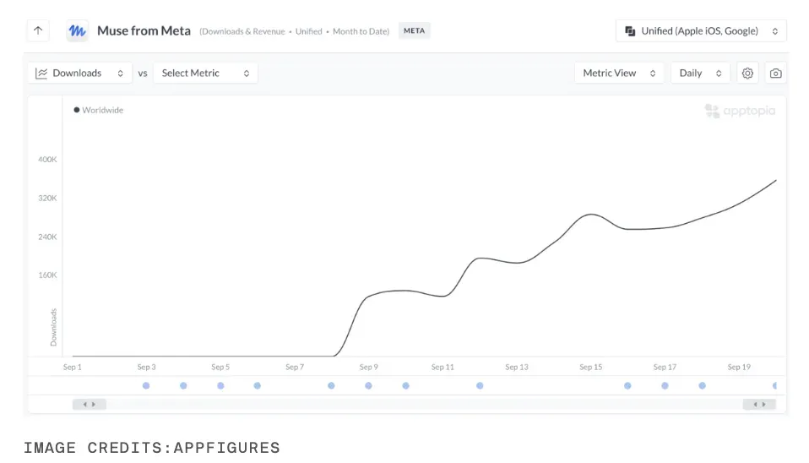Open the Downloads metric dropdown

pos(80,74)
